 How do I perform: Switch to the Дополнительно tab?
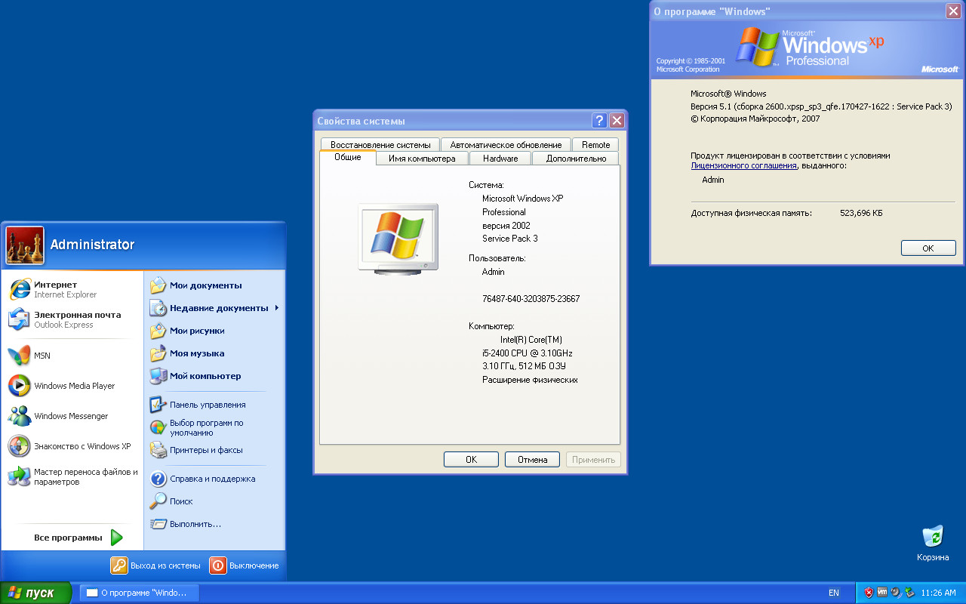point(576,159)
